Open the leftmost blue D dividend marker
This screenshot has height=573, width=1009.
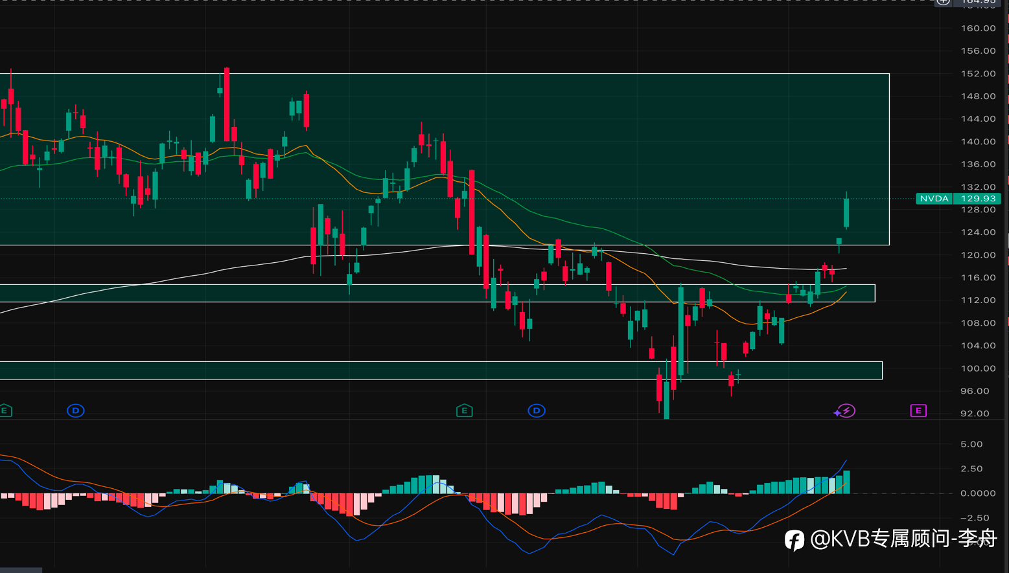[76, 410]
